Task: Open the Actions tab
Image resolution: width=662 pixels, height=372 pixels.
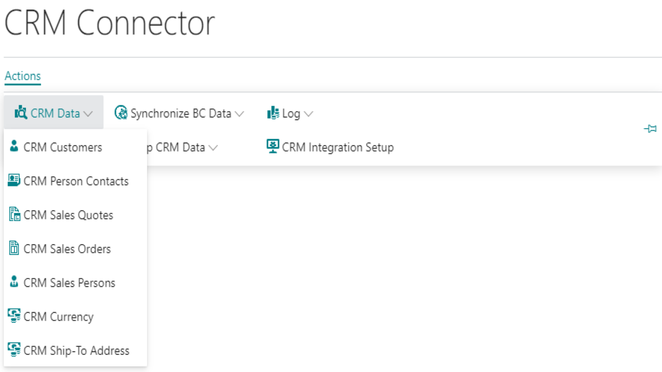Action: point(23,76)
